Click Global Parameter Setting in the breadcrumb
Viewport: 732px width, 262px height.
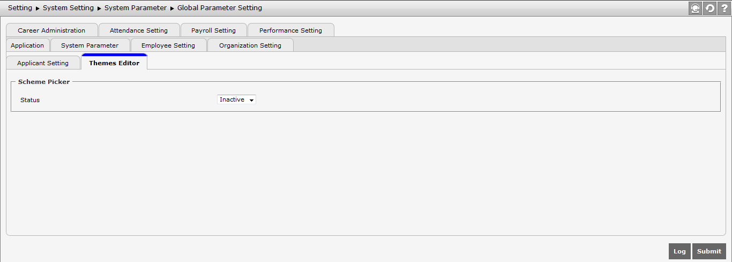tap(220, 8)
